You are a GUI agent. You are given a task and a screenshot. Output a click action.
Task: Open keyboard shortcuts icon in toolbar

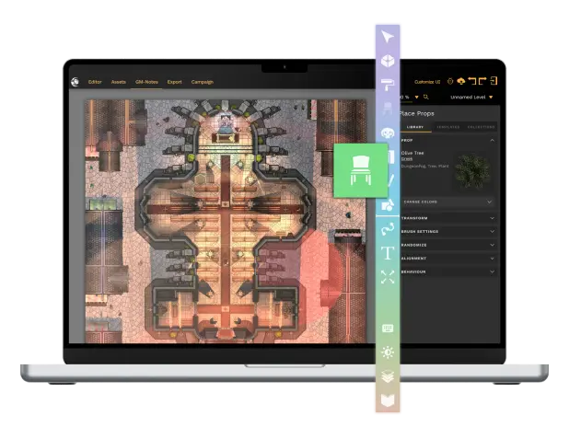(388, 329)
